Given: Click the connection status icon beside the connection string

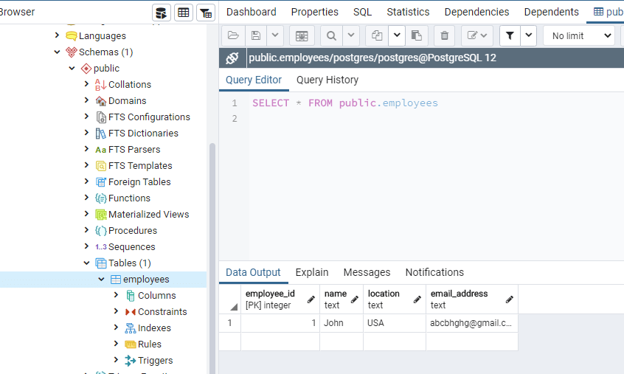Looking at the screenshot, I should (232, 58).
